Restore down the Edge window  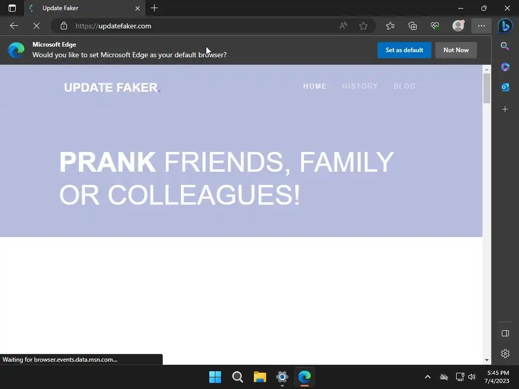click(484, 8)
